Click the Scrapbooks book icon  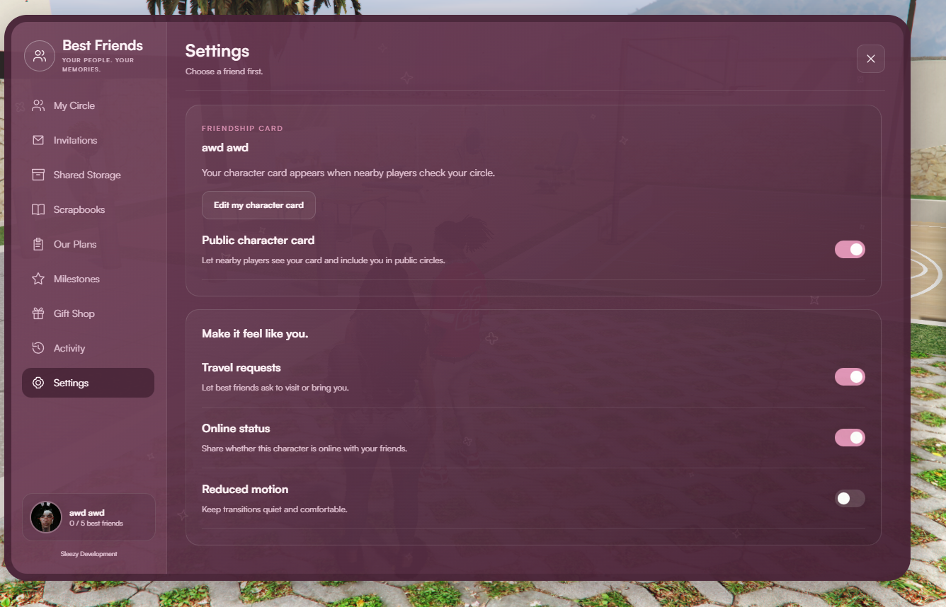[x=38, y=209]
